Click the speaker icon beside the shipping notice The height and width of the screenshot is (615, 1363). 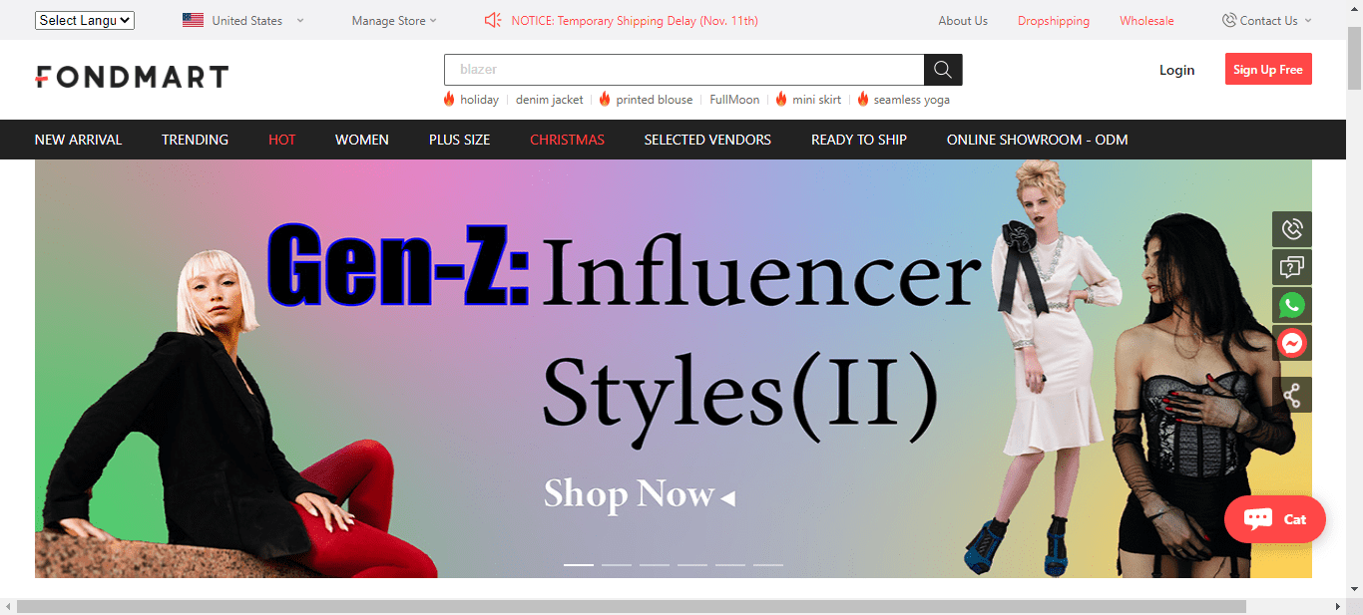coord(493,20)
